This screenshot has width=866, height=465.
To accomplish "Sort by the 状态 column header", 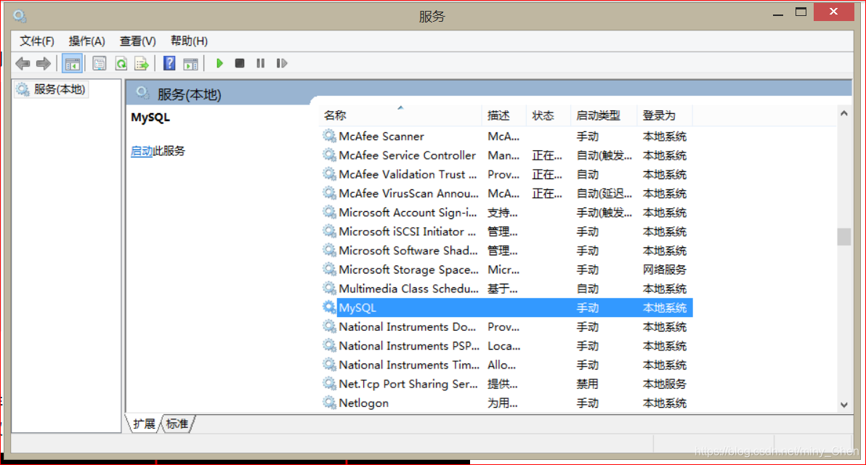I will tap(548, 115).
